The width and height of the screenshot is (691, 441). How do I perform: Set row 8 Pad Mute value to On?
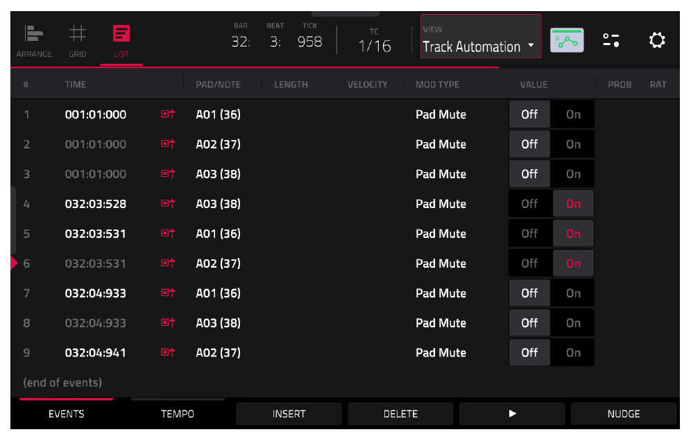click(x=573, y=323)
